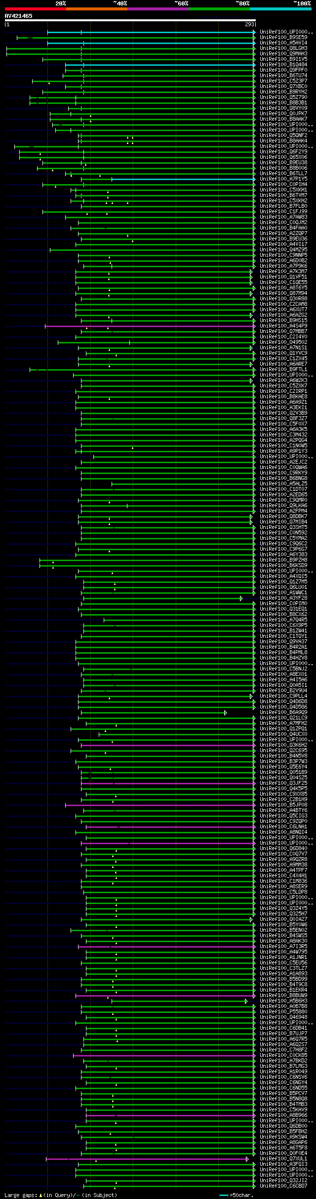Viewport: 316px width, 1199px height.
Task: Select hit UniRef100_B9EU38
Action: coord(283,163)
